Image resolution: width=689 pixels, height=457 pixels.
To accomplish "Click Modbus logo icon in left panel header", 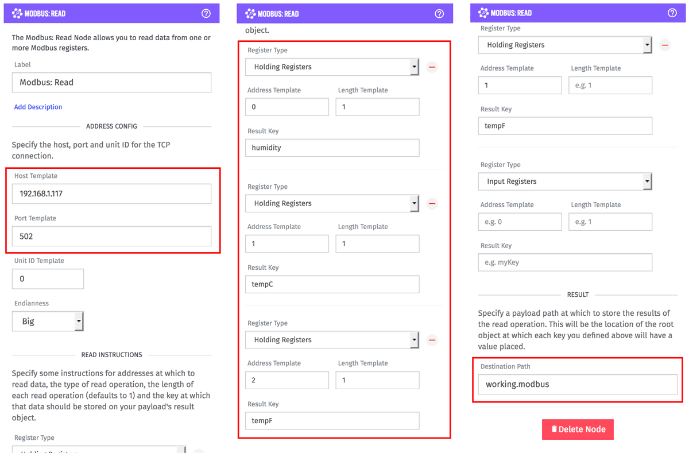I will pyautogui.click(x=17, y=13).
